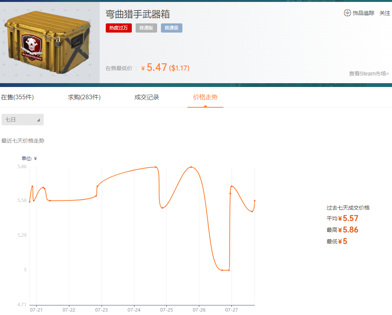Click the gray 普通版 version badge
Screen dimensions: 392x315
(x=146, y=28)
